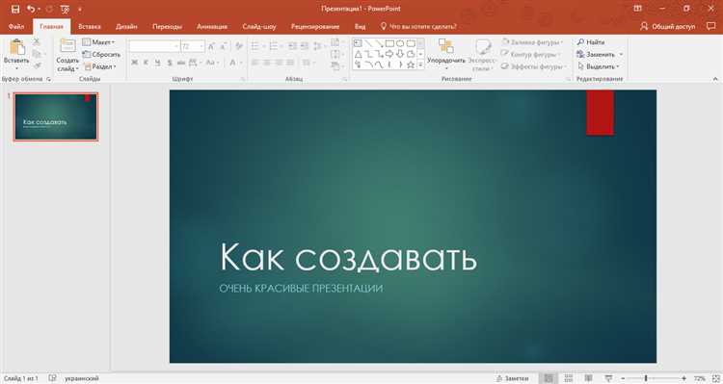Justify the paragraph text

point(290,63)
